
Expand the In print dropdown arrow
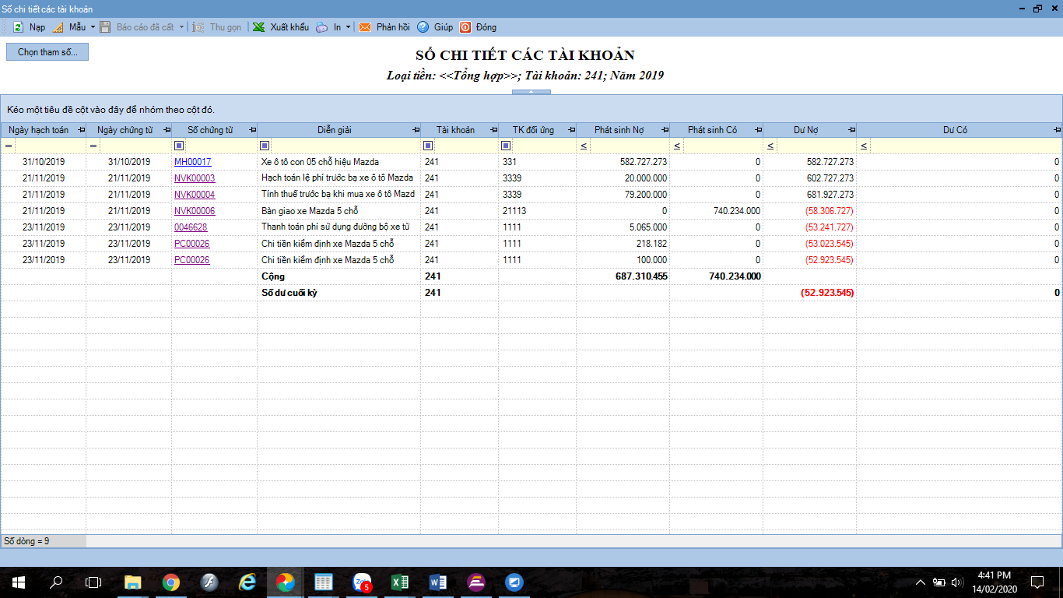click(x=348, y=27)
